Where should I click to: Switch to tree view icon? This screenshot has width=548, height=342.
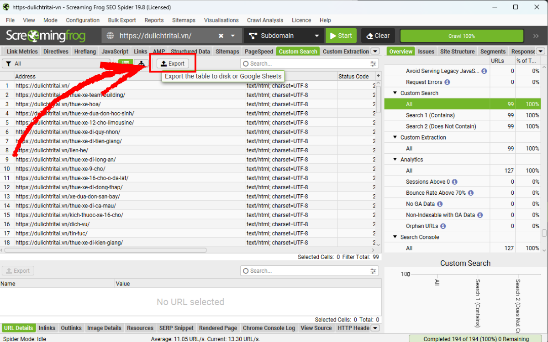[x=142, y=64]
